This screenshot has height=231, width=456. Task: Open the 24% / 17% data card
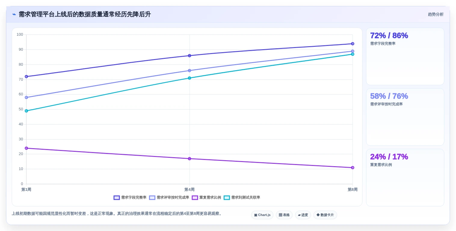coord(405,178)
